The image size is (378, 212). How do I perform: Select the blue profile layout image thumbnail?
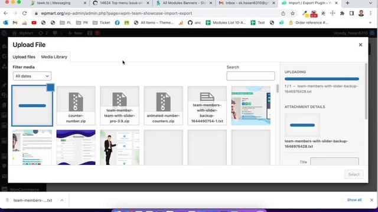coord(251,106)
